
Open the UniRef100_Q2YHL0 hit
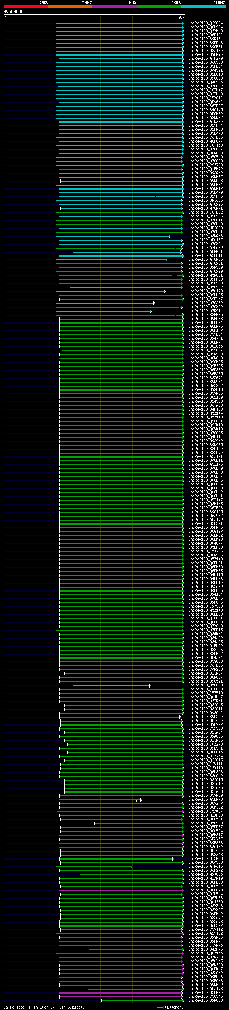205,31
